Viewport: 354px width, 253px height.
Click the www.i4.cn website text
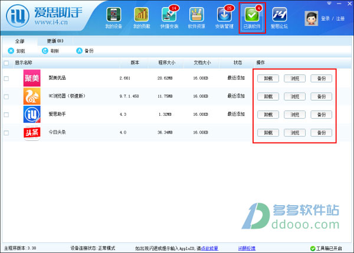51,22
